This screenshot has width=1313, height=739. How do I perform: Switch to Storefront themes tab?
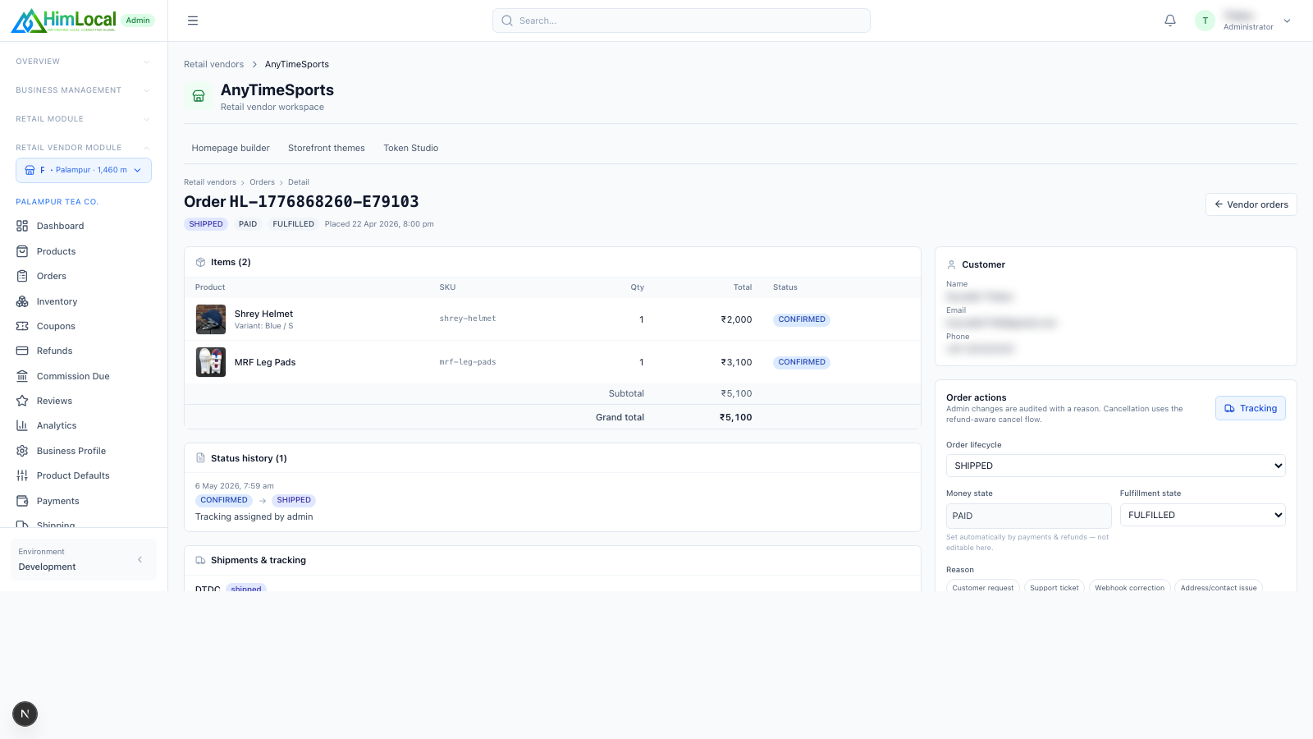pyautogui.click(x=327, y=148)
